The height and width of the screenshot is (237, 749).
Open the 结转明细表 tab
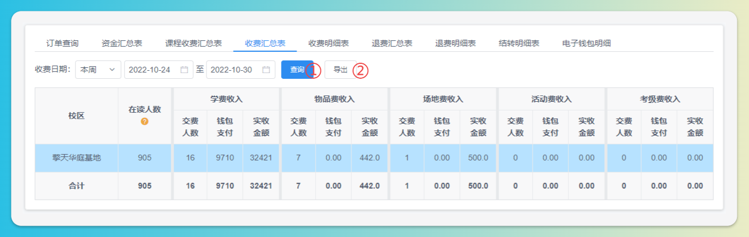(x=519, y=43)
